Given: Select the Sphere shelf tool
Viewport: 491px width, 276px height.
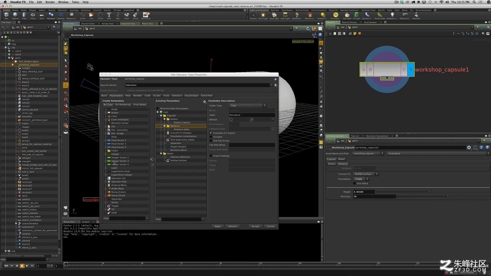Looking at the screenshot, I should pyautogui.click(x=15, y=15).
